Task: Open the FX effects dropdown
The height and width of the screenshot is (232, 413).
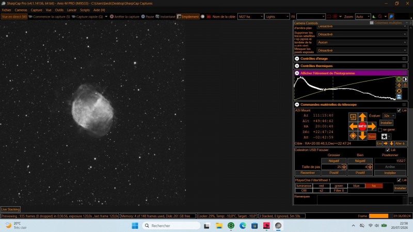Action: [311, 16]
